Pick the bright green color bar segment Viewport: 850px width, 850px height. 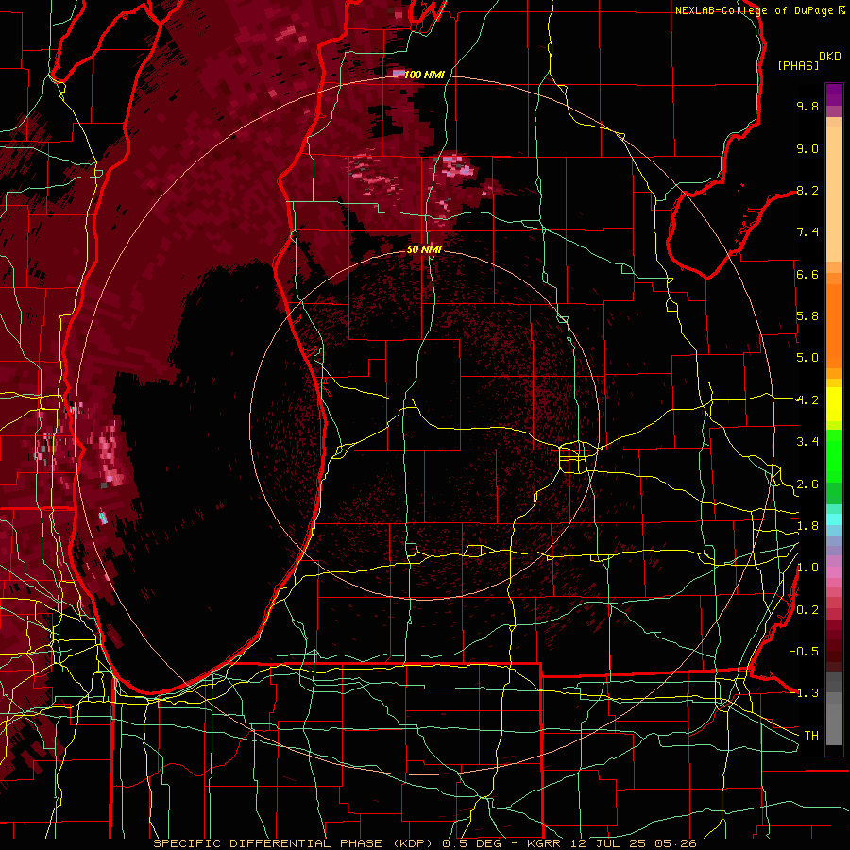point(834,456)
